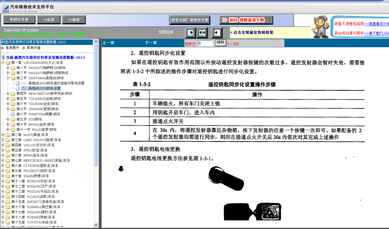Expand 第十五章 INFINITI chapter

pyautogui.click(x=3, y=202)
